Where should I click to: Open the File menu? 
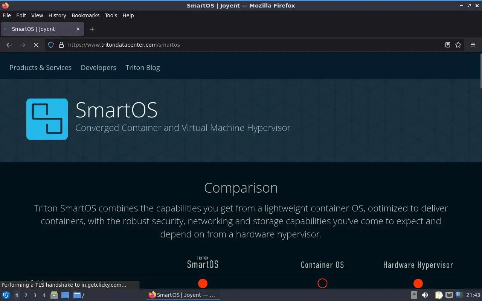coord(7,15)
